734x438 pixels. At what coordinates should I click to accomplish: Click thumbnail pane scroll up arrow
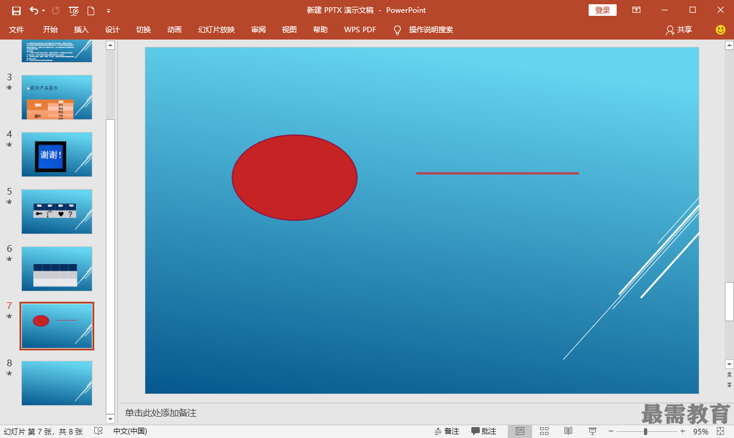pyautogui.click(x=110, y=45)
